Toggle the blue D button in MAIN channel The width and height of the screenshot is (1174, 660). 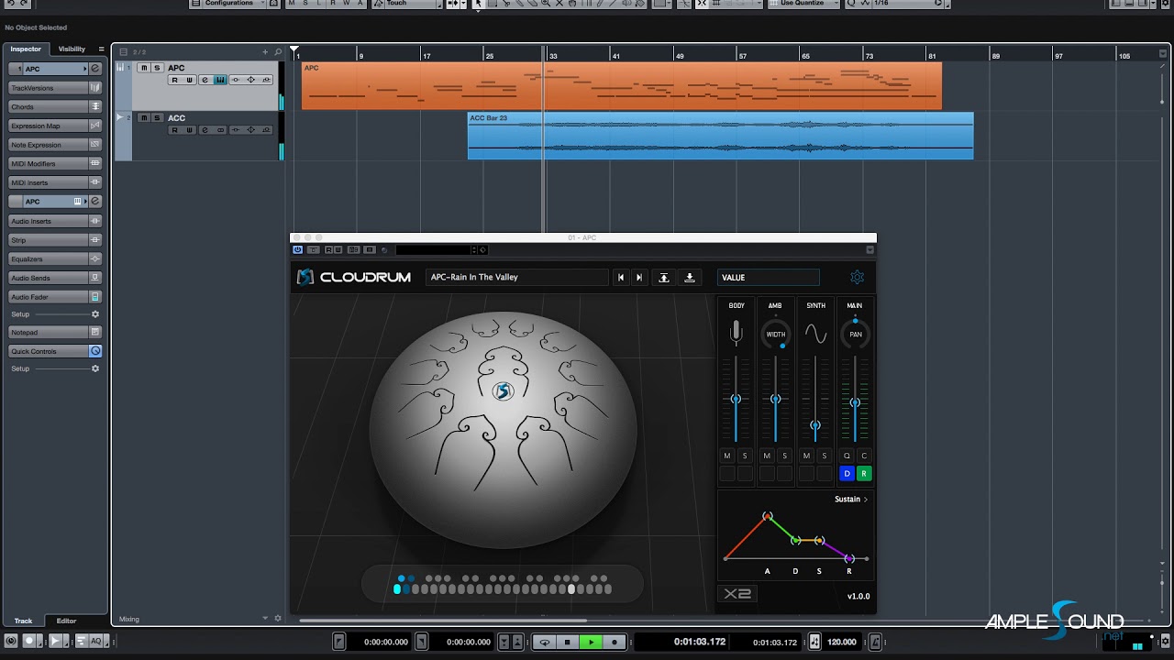[847, 474]
